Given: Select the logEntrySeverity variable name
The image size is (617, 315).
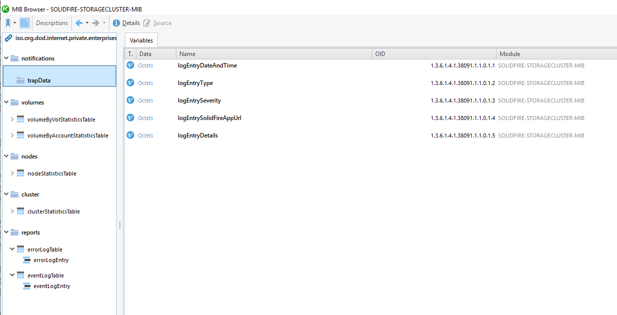Looking at the screenshot, I should (199, 100).
